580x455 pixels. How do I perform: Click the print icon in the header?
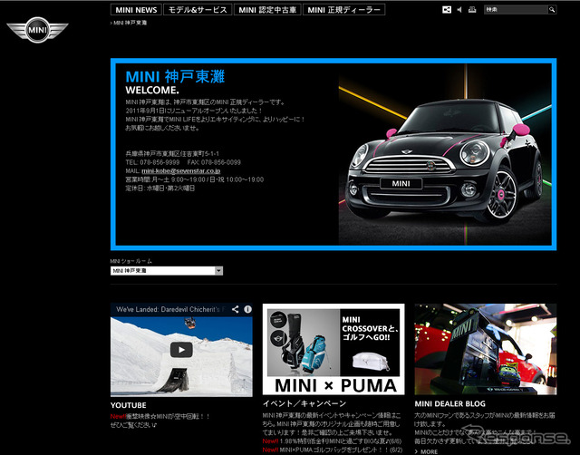(472, 10)
